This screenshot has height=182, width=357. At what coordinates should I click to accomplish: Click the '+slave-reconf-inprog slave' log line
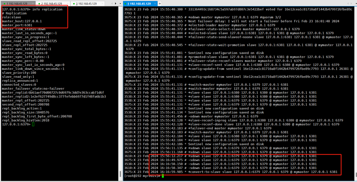(x=234, y=120)
